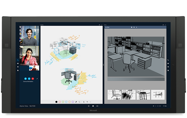This screenshot has height=118, width=187.
Task: Select the green pen in the whiteboard toolbar
Action: 63,102
